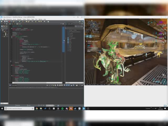Screen dimensions: 168x126
Task: Minimize the Outline view pane
Action: (x=80, y=24)
